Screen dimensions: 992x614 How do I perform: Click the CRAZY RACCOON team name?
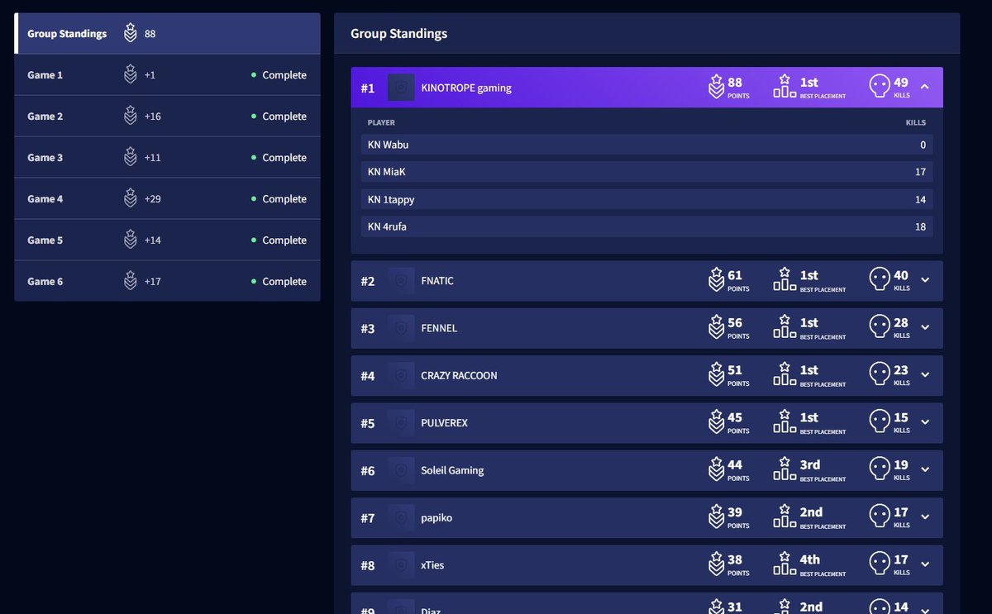pyautogui.click(x=459, y=375)
